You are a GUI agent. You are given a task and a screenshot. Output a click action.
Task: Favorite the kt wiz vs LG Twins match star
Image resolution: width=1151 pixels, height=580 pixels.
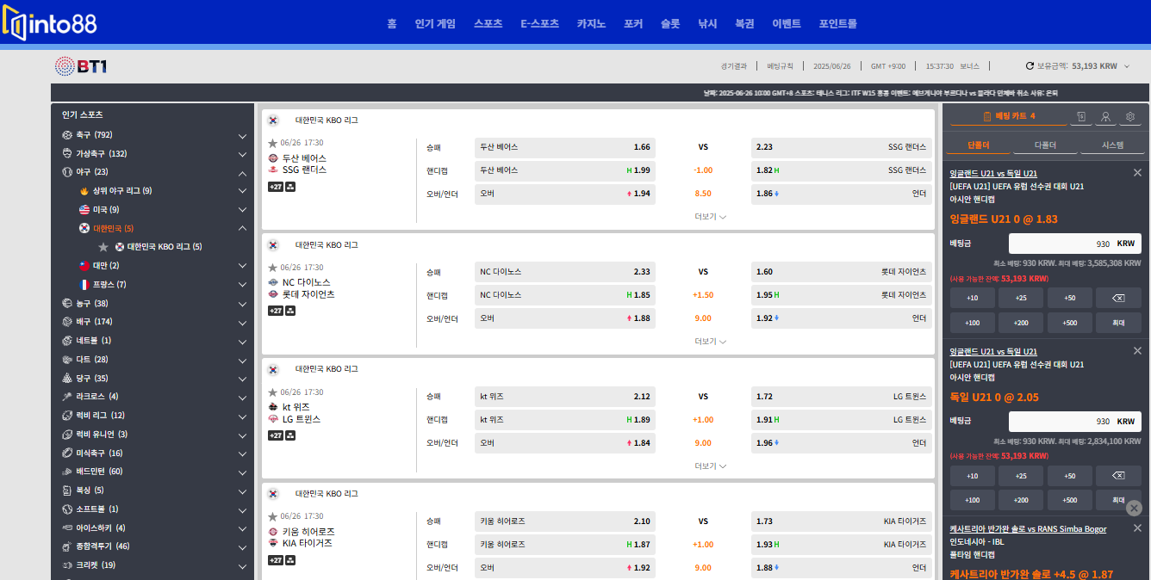tap(273, 392)
